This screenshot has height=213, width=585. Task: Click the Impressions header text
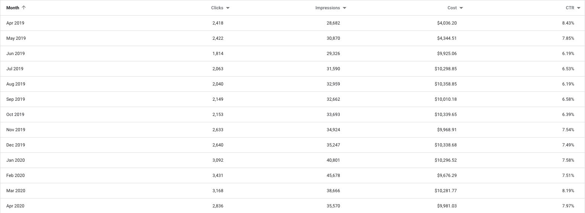tap(327, 8)
